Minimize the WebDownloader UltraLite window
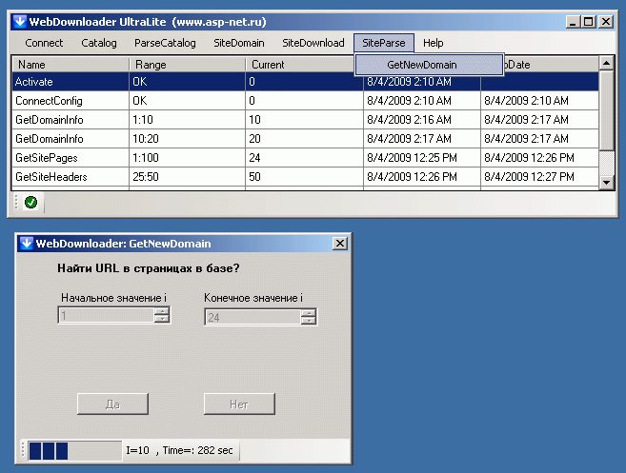The width and height of the screenshot is (626, 473). pos(573,22)
